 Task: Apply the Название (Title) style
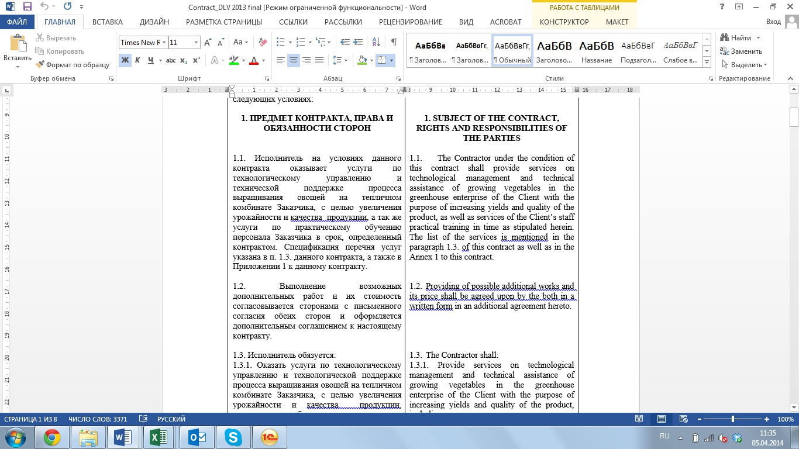597,51
